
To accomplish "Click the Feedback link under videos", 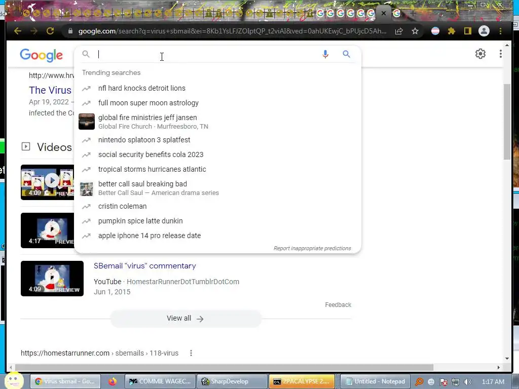I will click(338, 304).
